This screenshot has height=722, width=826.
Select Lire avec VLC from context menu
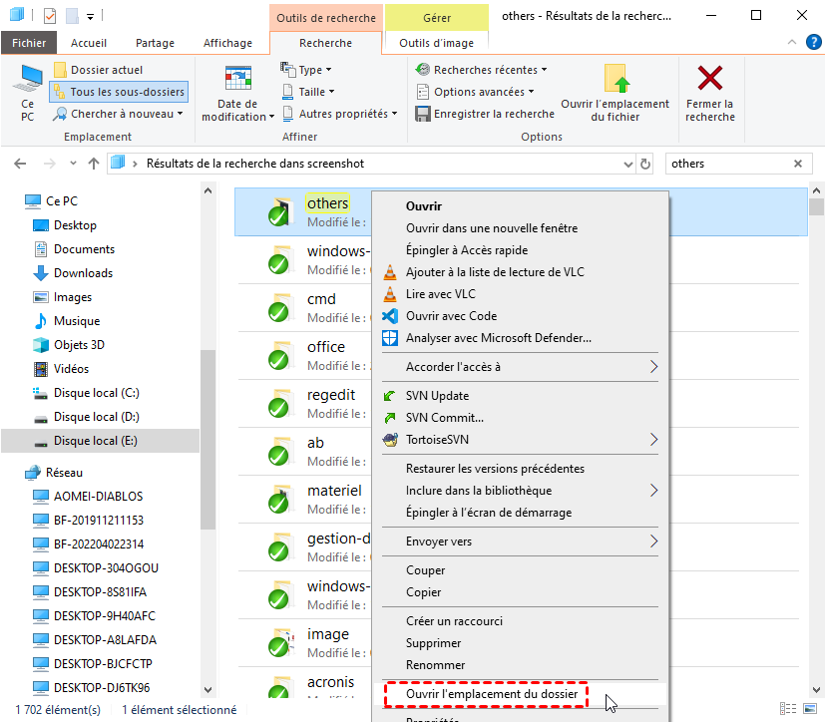click(440, 294)
